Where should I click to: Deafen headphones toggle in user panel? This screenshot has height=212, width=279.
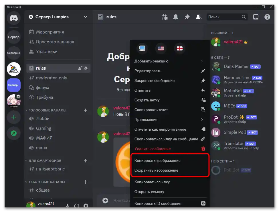click(x=76, y=206)
